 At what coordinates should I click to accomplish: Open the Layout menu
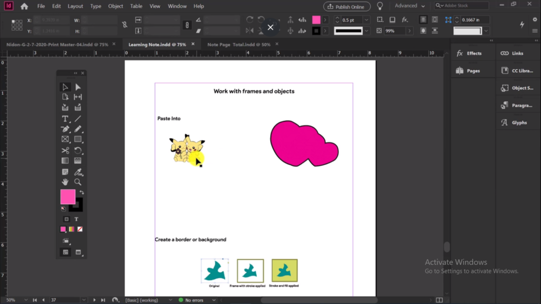[x=75, y=6]
